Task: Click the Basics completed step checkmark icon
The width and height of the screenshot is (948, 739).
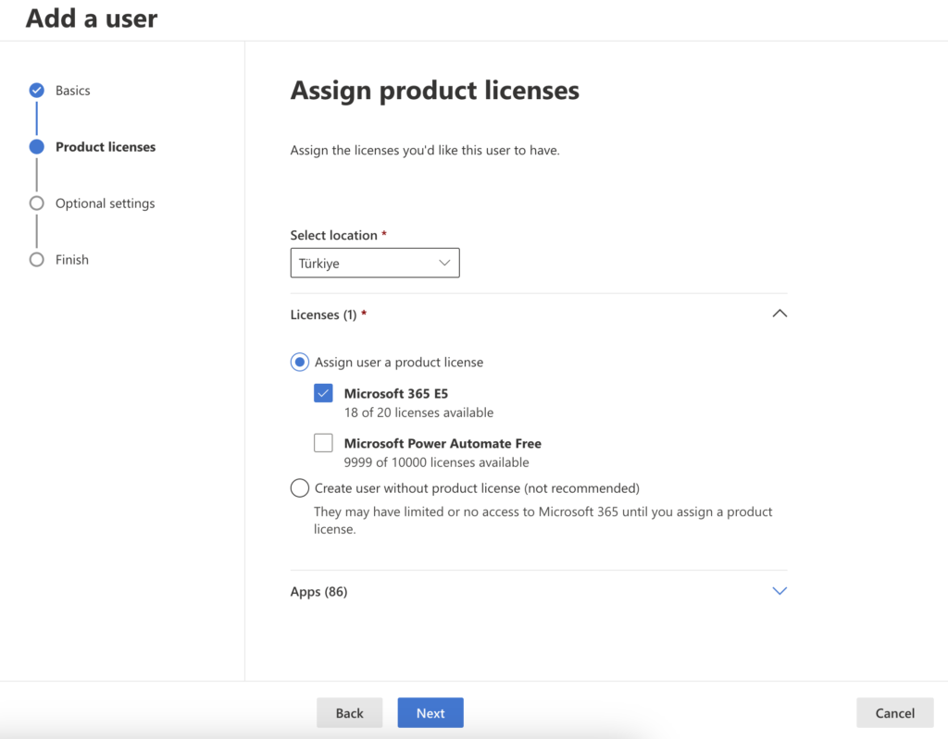Action: click(x=36, y=91)
